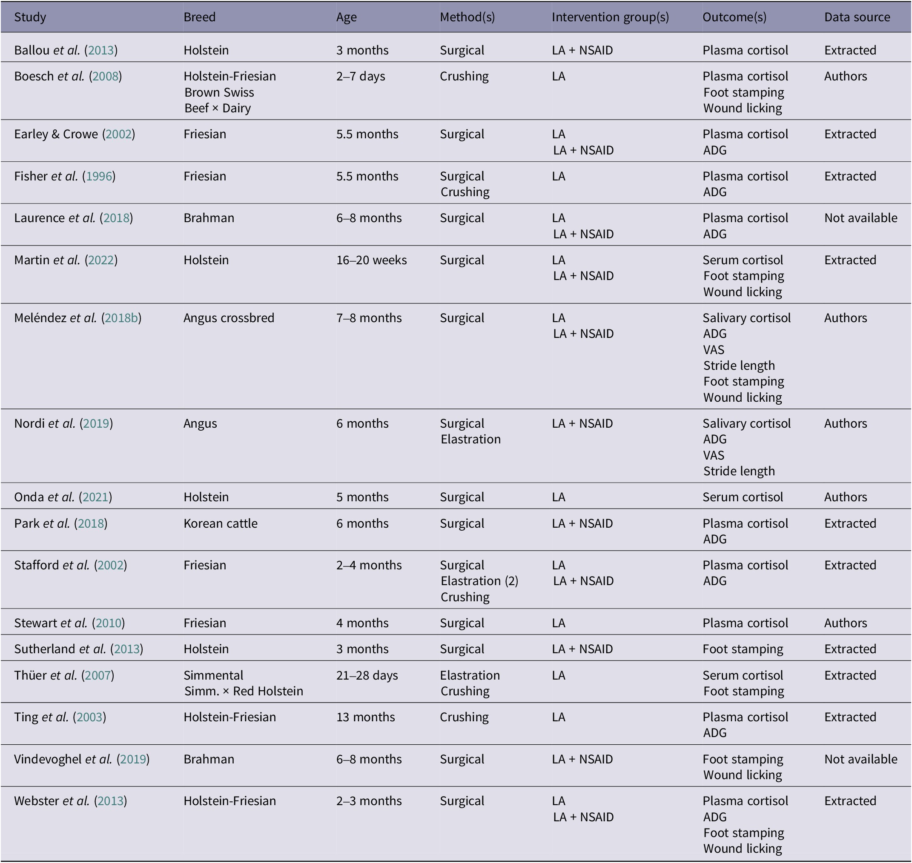Select the Angus cell in Nordi row
Image resolution: width=912 pixels, height=863 pixels.
pyautogui.click(x=200, y=423)
